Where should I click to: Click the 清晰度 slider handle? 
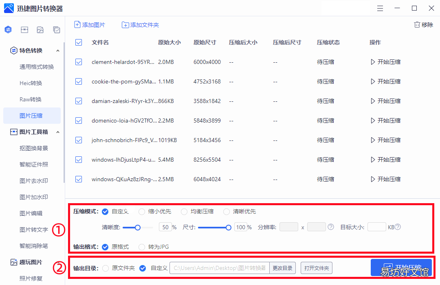138,228
